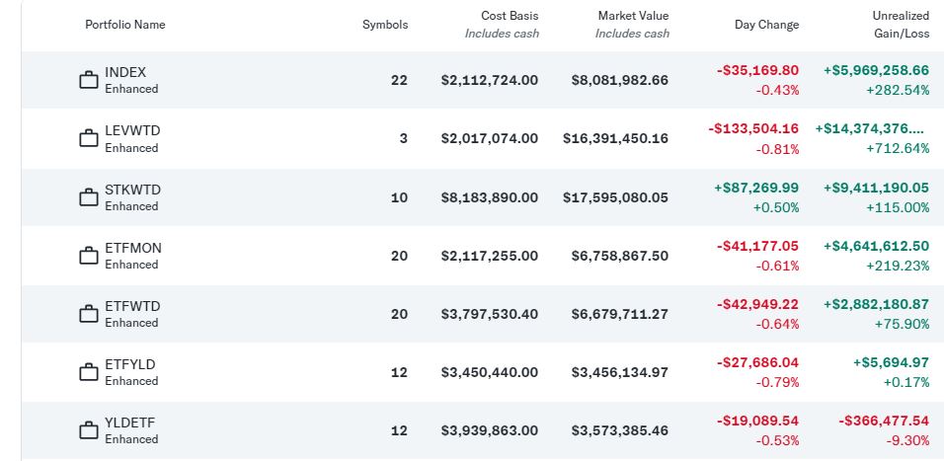Sort by Day Change column header
Image resolution: width=944 pixels, height=461 pixels.
[766, 25]
